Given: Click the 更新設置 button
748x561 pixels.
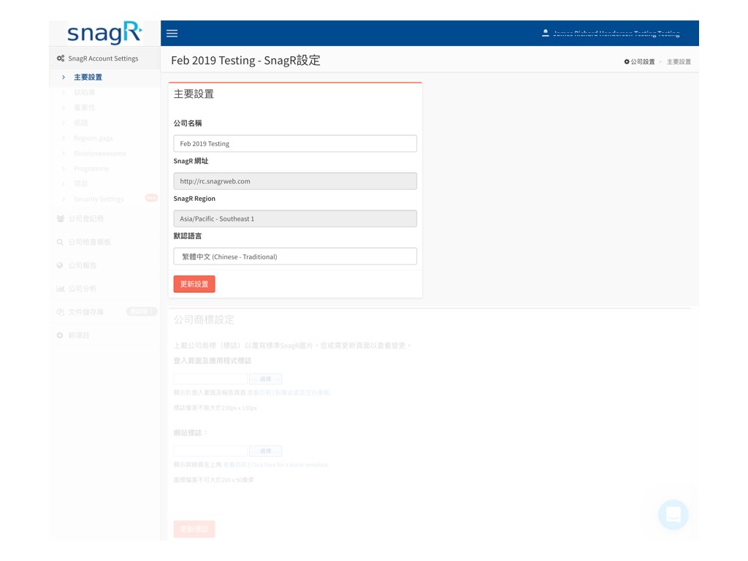Looking at the screenshot, I should (194, 284).
